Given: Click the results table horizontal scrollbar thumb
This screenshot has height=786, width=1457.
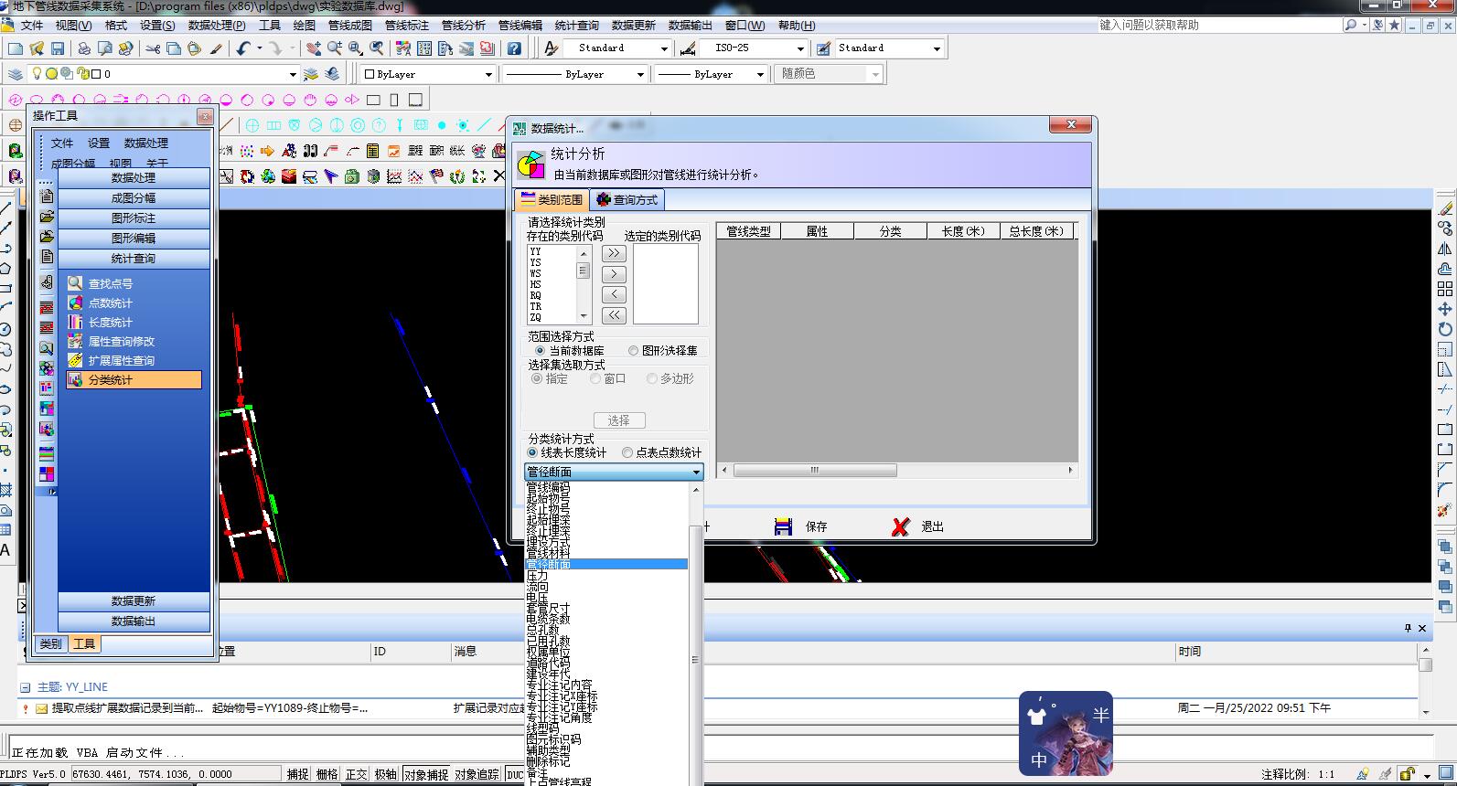Looking at the screenshot, I should [x=814, y=471].
